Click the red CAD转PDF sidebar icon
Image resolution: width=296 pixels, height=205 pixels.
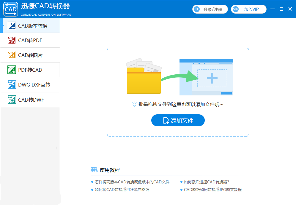tap(11, 40)
